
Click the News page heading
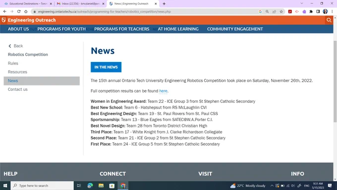click(x=103, y=51)
